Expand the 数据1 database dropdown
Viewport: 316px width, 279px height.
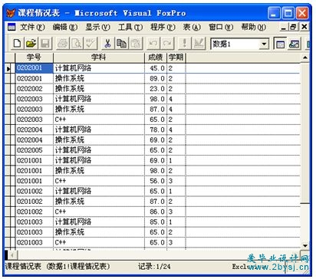click(x=264, y=44)
